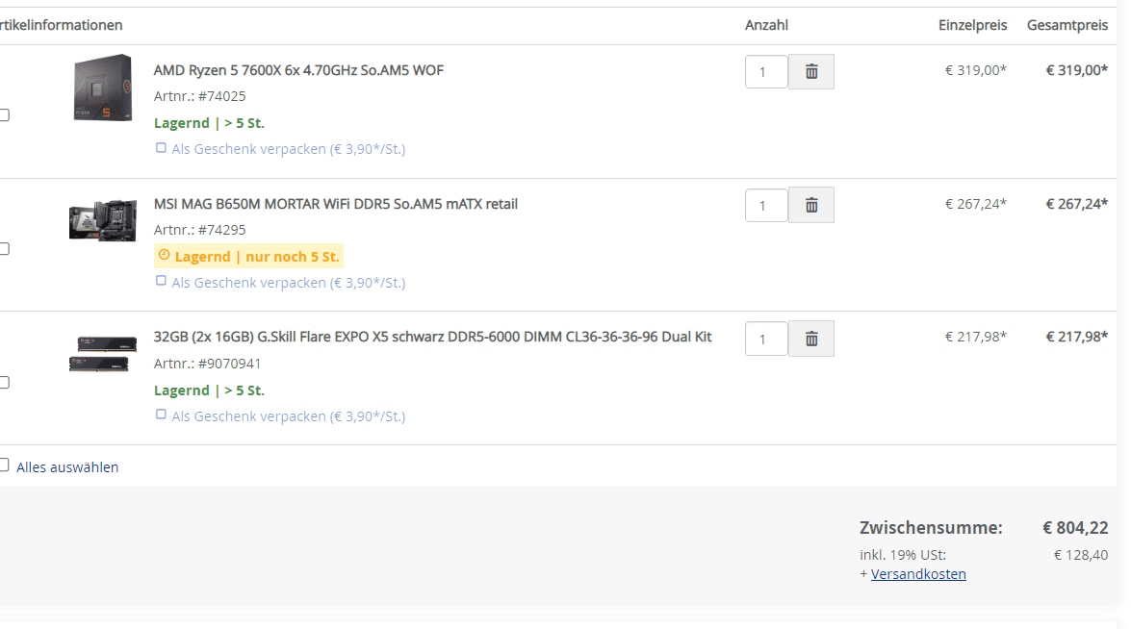
Task: Click total price € 267,24* in bold
Action: [x=1077, y=204]
